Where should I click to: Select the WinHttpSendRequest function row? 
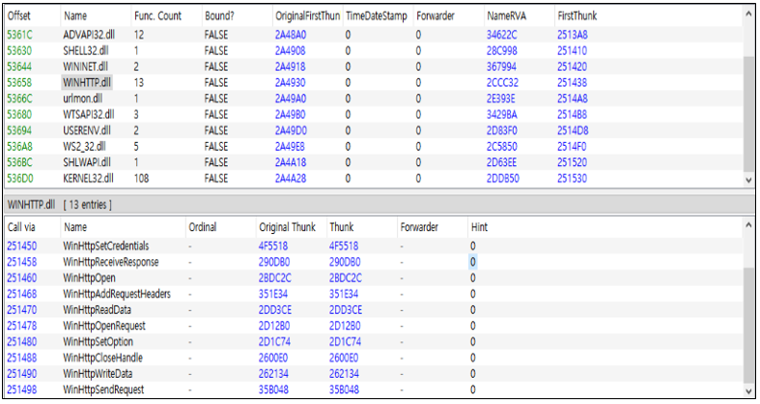coord(373,390)
